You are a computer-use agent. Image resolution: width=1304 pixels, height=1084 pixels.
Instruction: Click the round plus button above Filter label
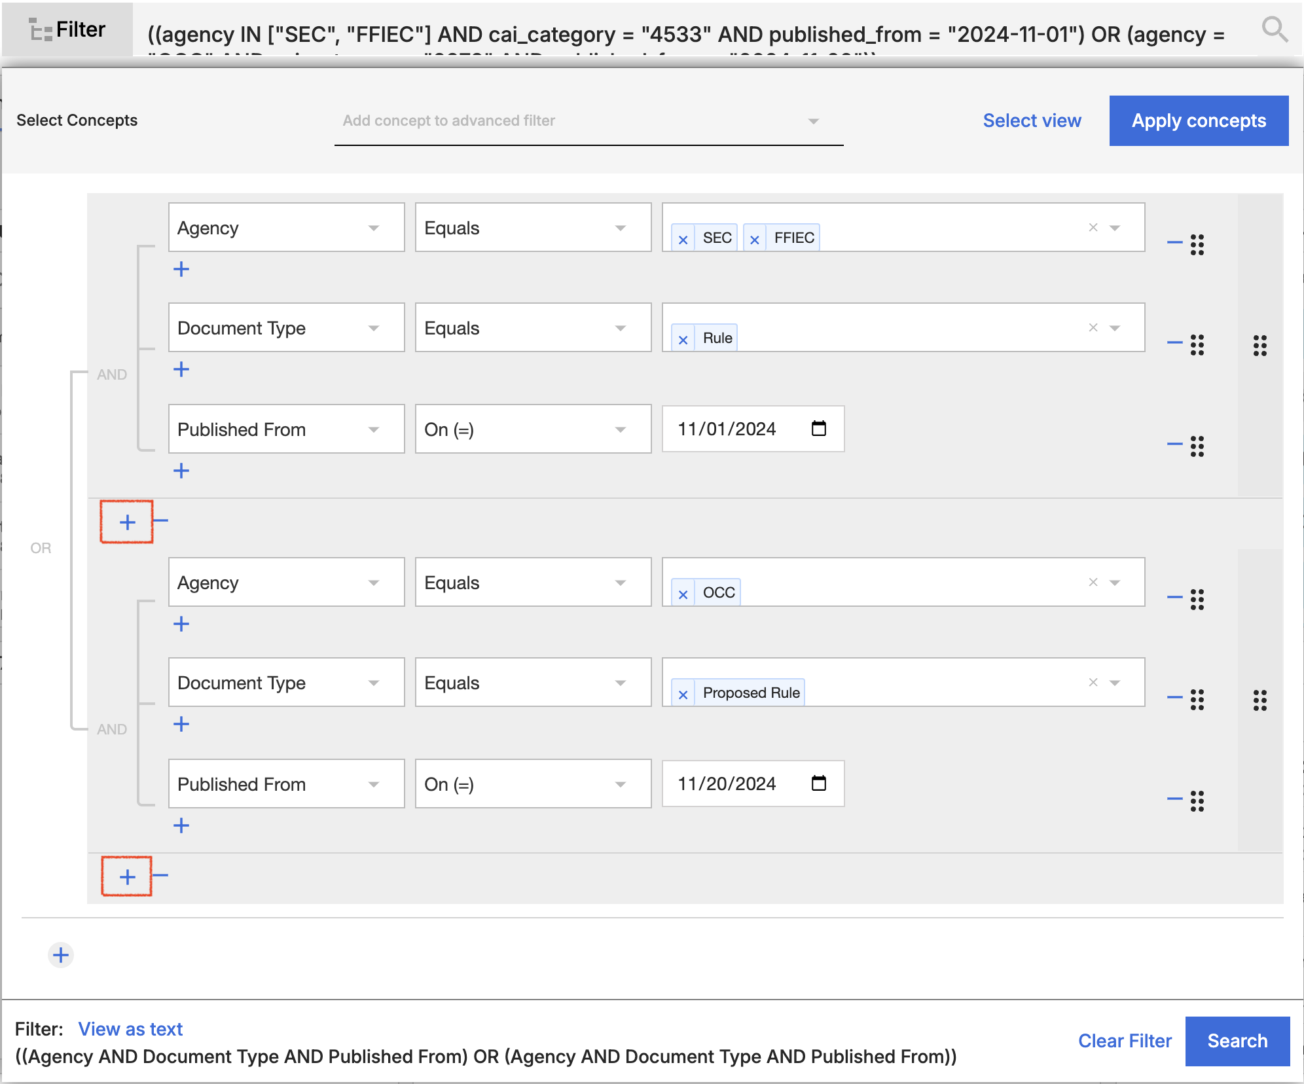click(x=61, y=955)
